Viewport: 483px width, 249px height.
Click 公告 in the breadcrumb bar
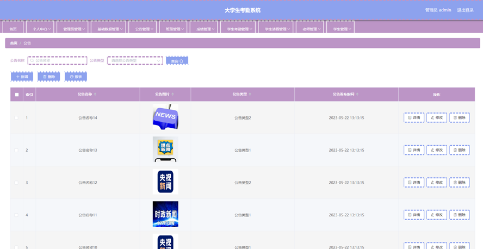(x=27, y=43)
